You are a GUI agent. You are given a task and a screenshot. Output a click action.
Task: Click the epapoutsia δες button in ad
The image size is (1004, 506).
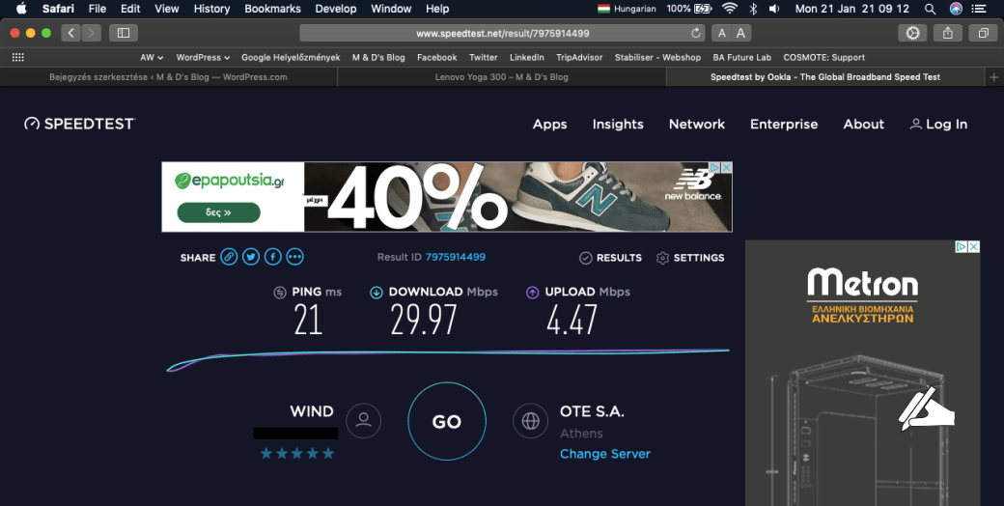click(x=218, y=212)
